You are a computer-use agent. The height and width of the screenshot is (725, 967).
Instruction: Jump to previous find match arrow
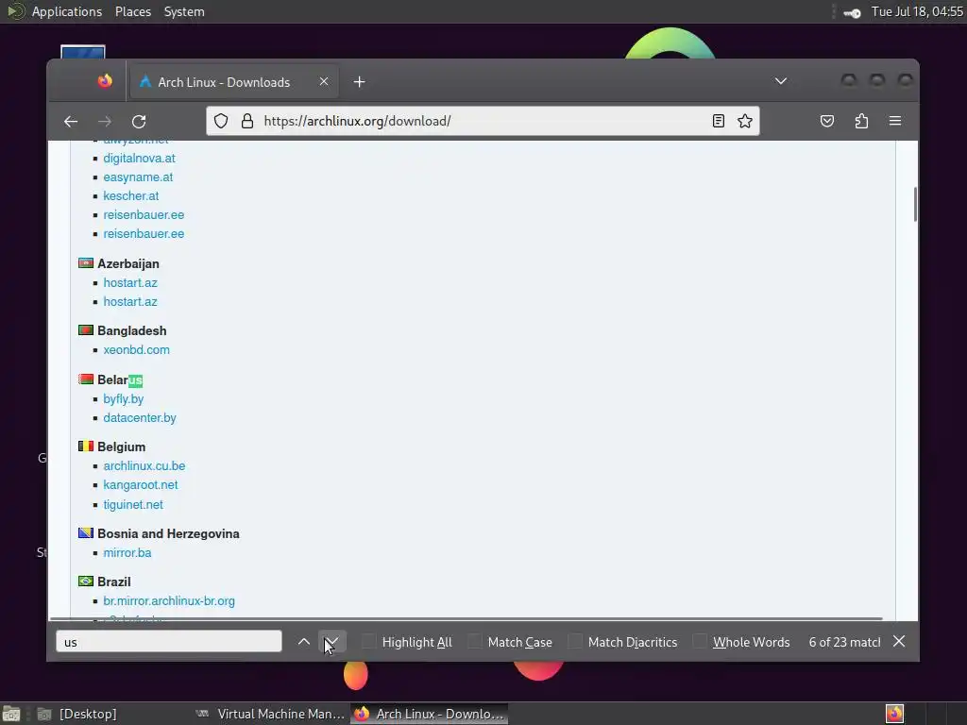point(304,642)
